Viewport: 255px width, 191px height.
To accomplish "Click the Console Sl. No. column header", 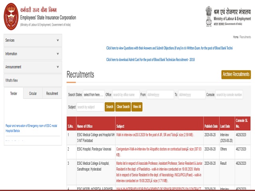I will [x=242, y=123].
